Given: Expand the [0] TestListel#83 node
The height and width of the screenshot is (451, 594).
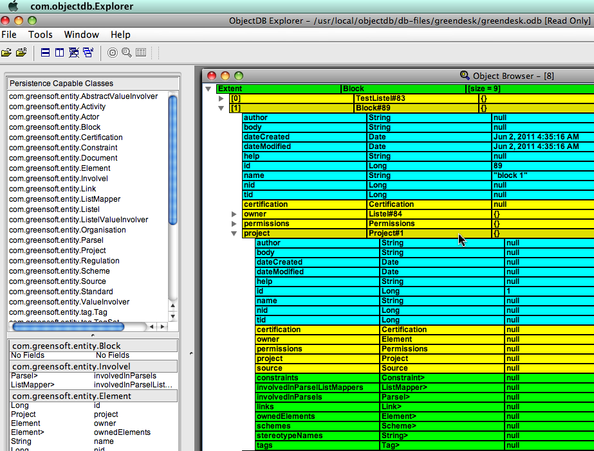Looking at the screenshot, I should [x=221, y=98].
